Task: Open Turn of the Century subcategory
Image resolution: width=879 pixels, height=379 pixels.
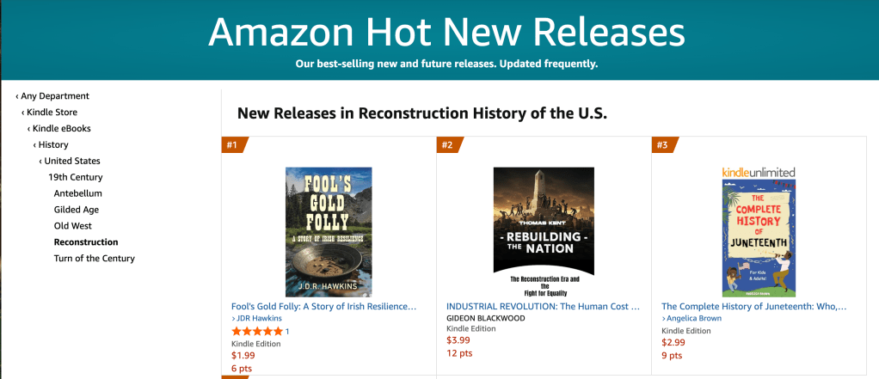Action: pyautogui.click(x=94, y=259)
